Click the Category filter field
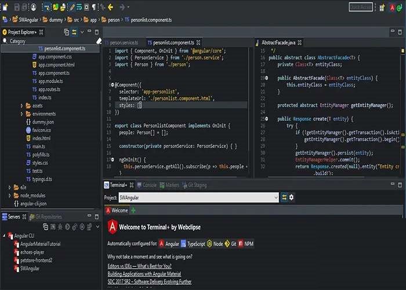 point(48,41)
